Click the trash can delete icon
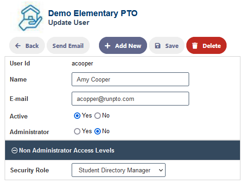This screenshot has height=188, width=246. click(195, 46)
